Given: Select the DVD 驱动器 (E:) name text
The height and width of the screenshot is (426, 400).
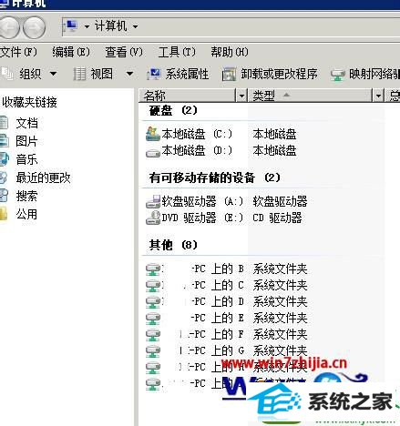Looking at the screenshot, I should [202, 218].
